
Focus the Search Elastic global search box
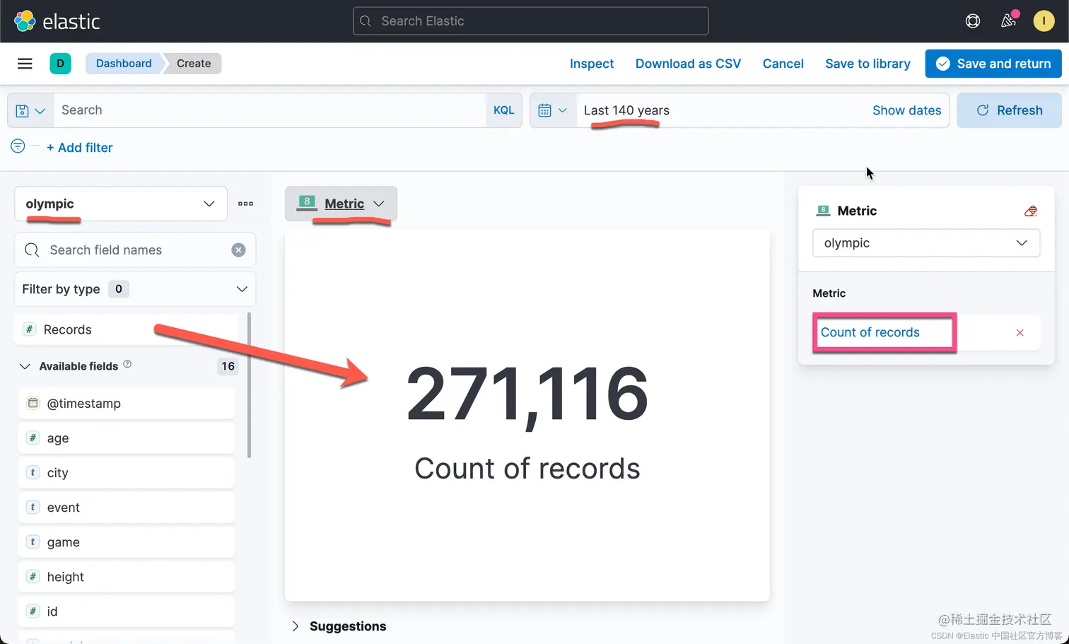pos(531,21)
